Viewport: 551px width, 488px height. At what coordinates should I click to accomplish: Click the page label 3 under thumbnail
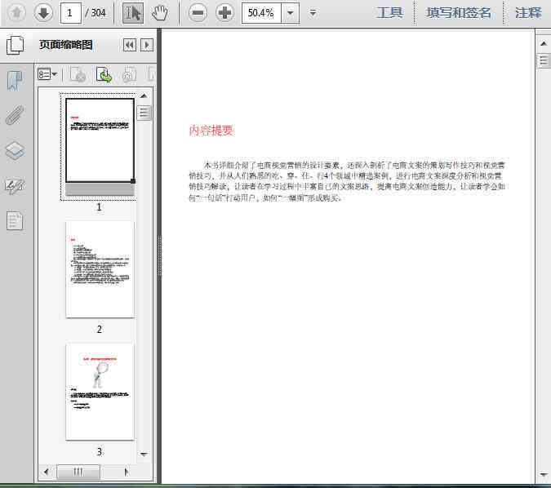click(99, 452)
